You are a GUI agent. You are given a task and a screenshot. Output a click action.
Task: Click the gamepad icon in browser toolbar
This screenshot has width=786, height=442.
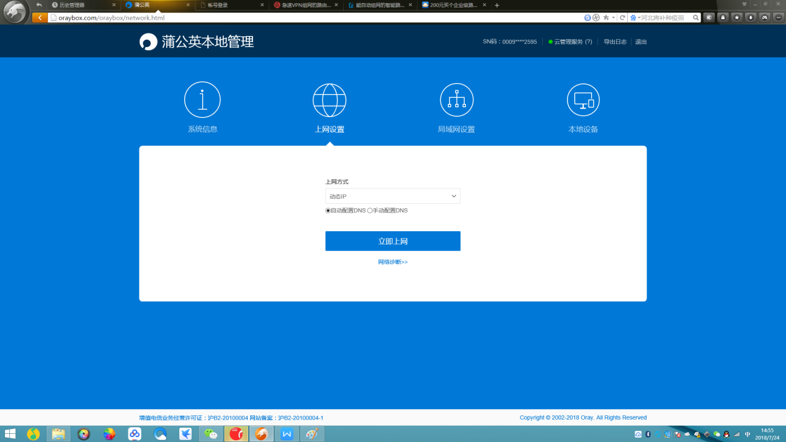(764, 17)
